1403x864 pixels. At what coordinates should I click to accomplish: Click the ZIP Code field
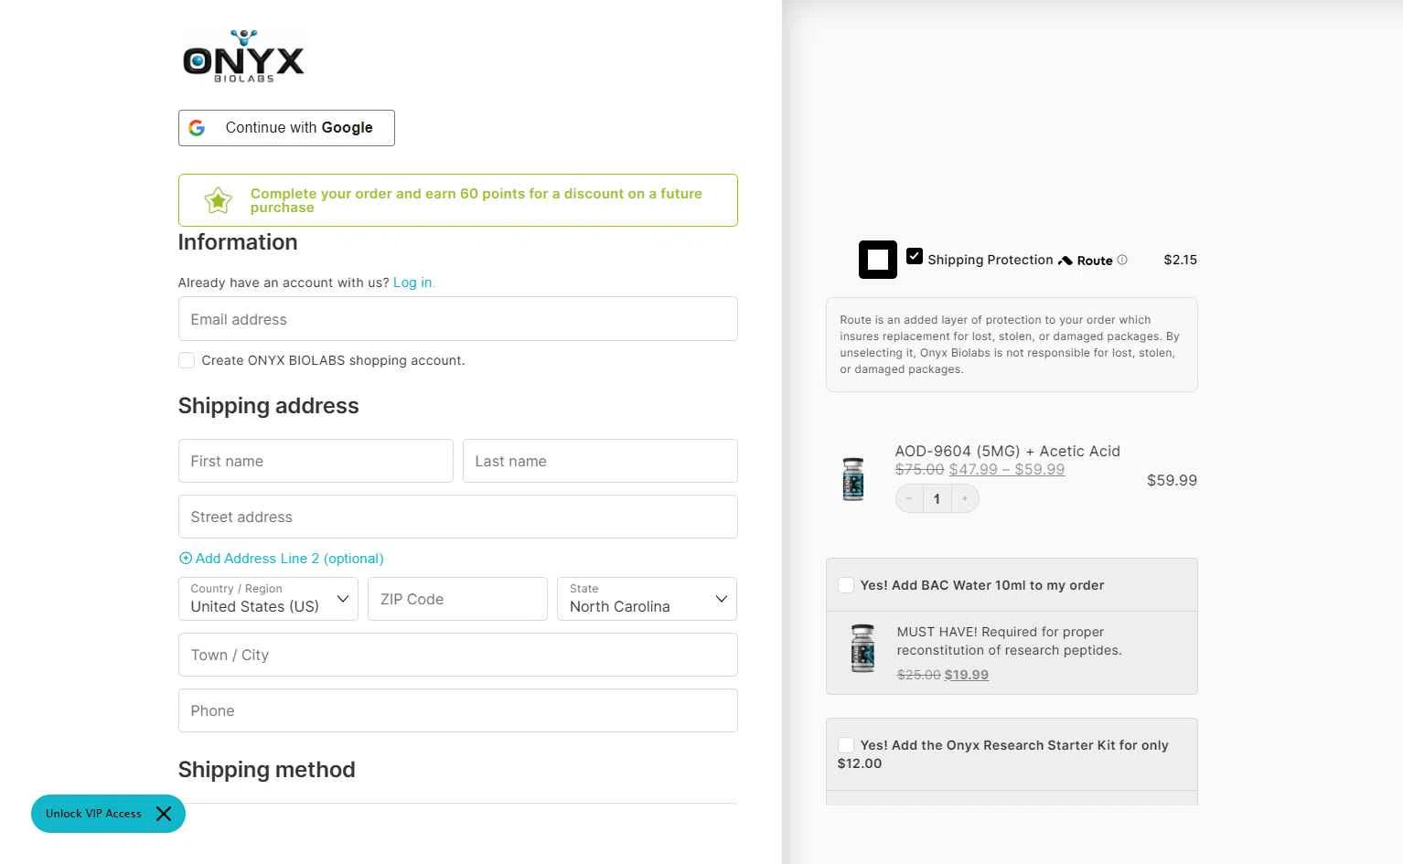coord(457,599)
